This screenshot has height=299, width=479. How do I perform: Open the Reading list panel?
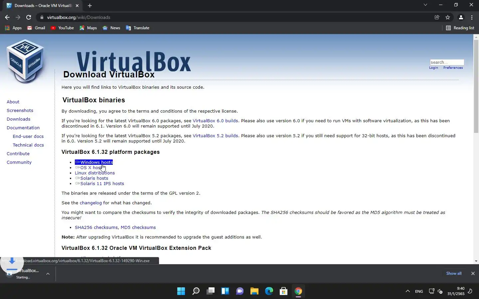pos(460,28)
